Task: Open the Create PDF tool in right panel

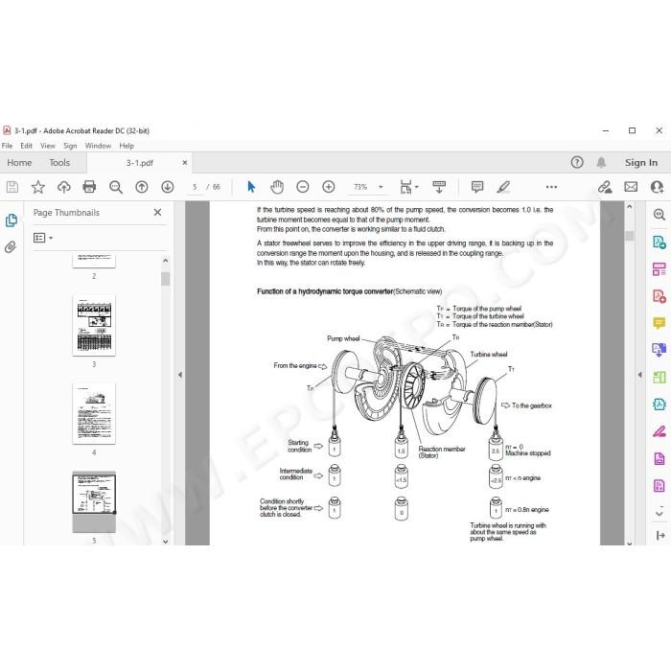Action: (659, 296)
